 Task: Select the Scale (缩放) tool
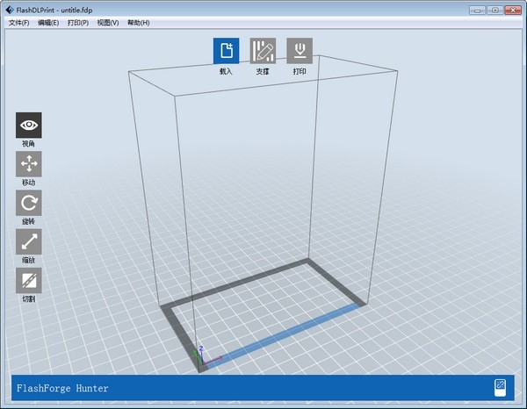(29, 241)
